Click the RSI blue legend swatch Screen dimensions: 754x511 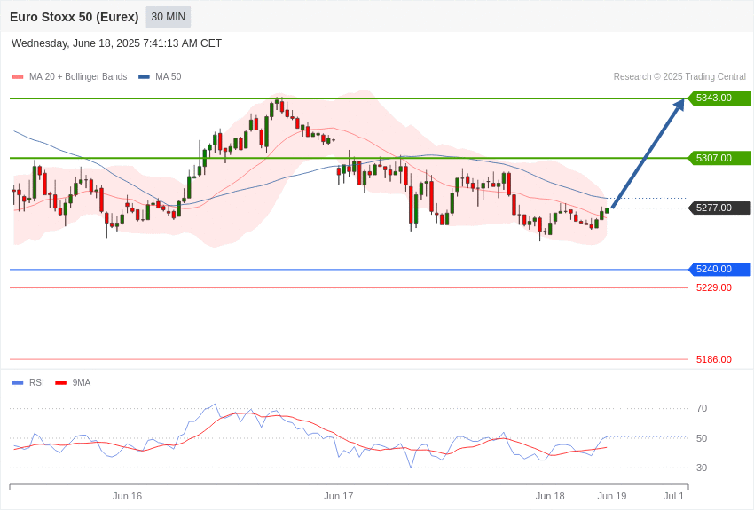18,382
